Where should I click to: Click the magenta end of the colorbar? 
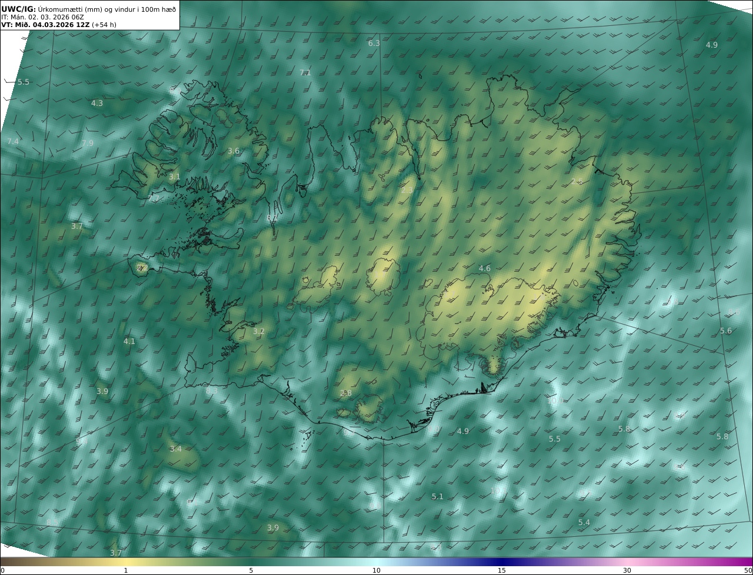tap(744, 561)
